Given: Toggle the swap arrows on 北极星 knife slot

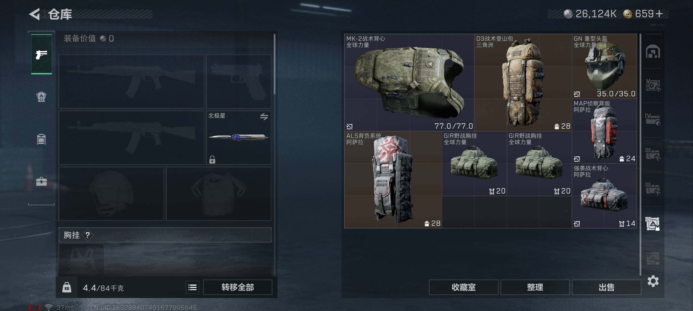Looking at the screenshot, I should click(264, 117).
